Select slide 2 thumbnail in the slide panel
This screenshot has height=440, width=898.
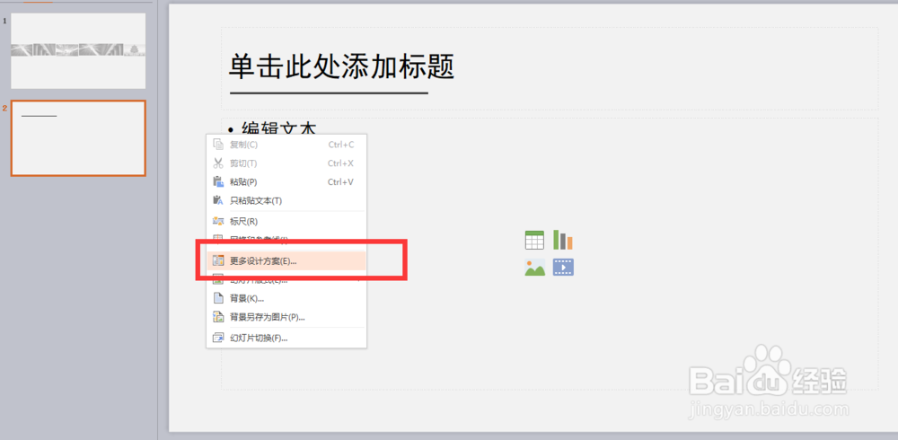tap(78, 138)
